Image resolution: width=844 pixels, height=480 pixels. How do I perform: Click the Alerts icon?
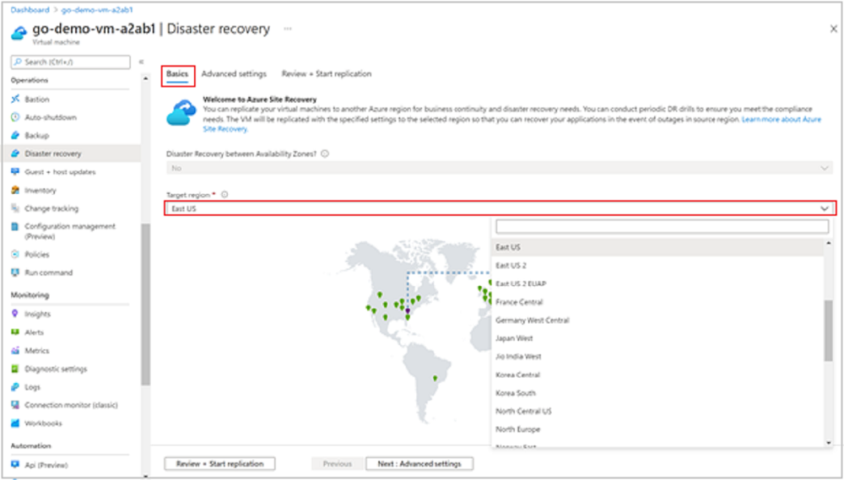coord(15,332)
